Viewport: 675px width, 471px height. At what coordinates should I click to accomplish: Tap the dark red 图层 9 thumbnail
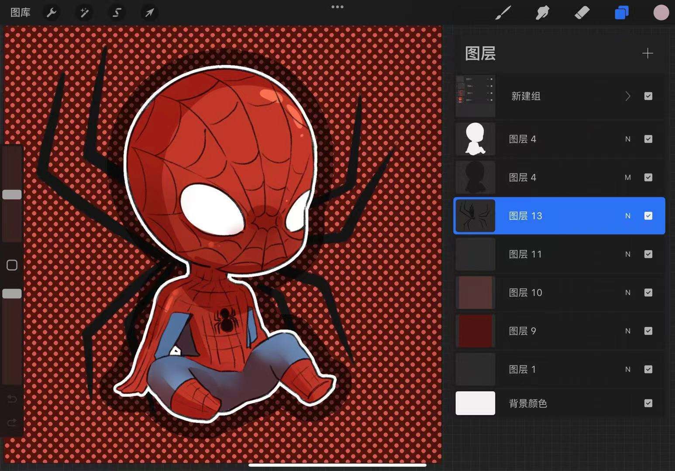tap(475, 331)
